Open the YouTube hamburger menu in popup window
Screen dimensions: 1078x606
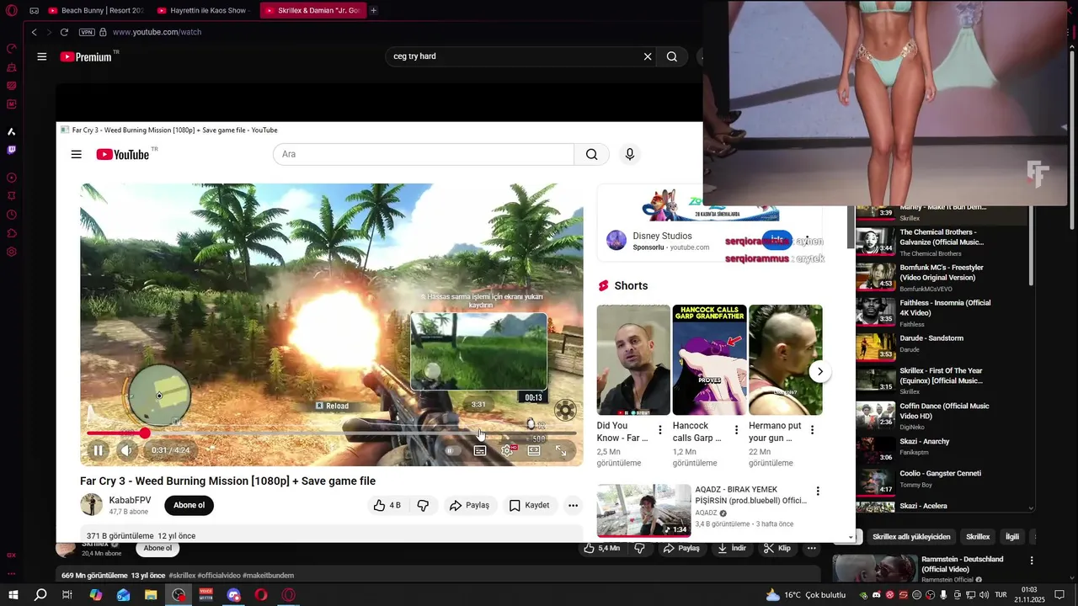77,154
